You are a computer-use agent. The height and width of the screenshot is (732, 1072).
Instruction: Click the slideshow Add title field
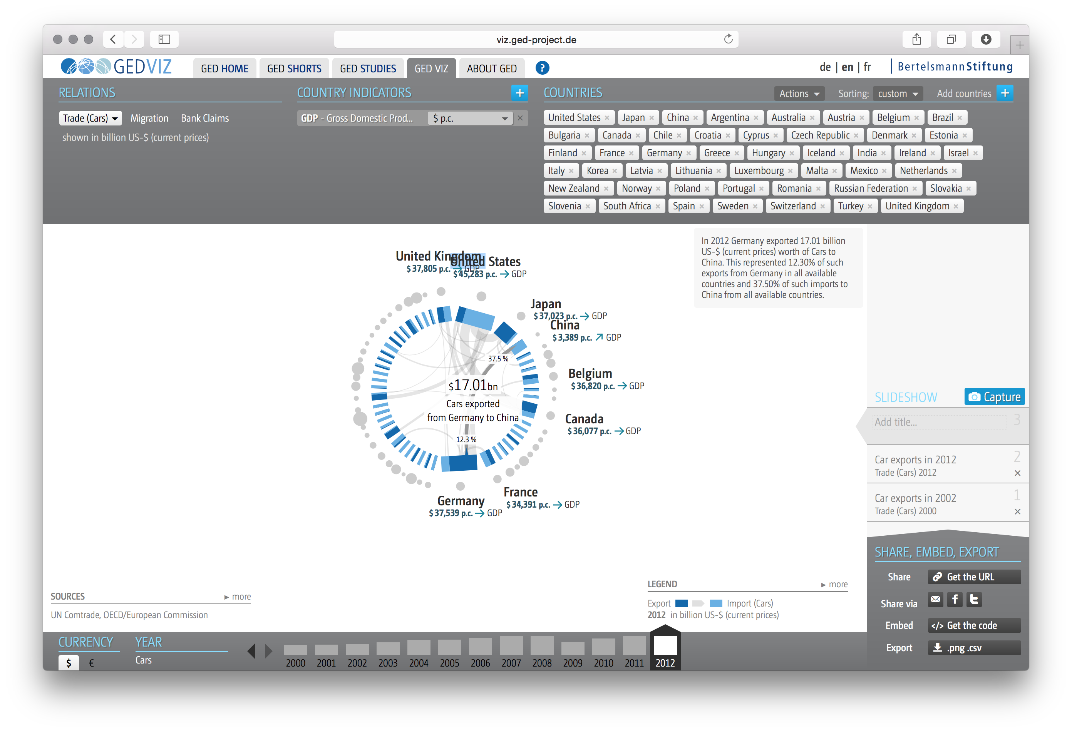click(x=940, y=422)
